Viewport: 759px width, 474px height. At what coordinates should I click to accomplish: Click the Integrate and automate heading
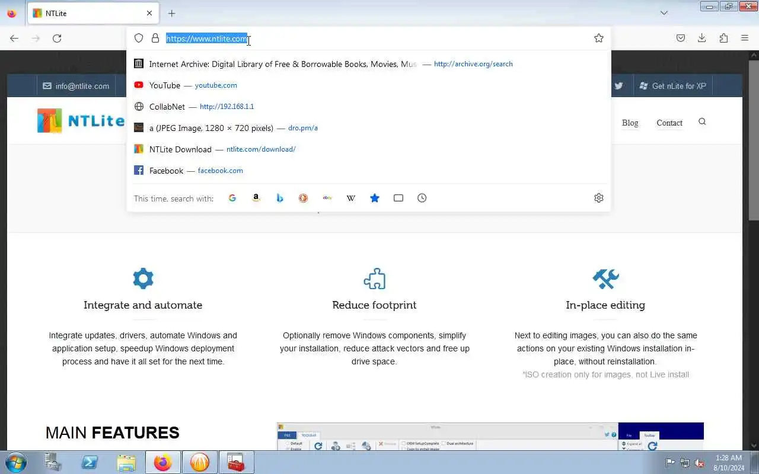tap(143, 305)
